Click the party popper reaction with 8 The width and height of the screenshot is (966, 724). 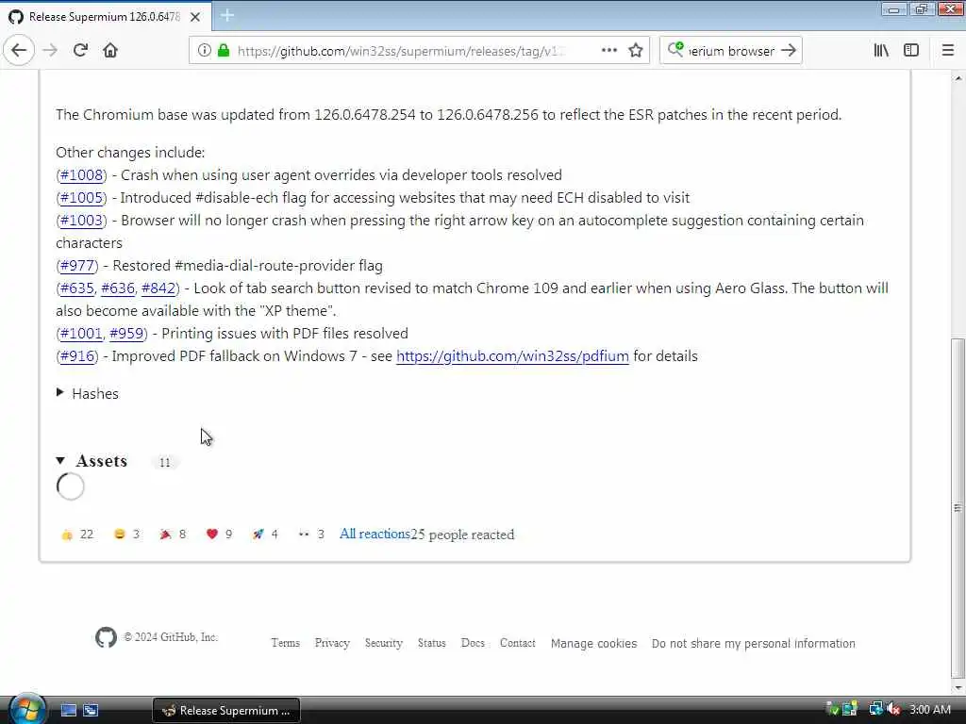(174, 535)
